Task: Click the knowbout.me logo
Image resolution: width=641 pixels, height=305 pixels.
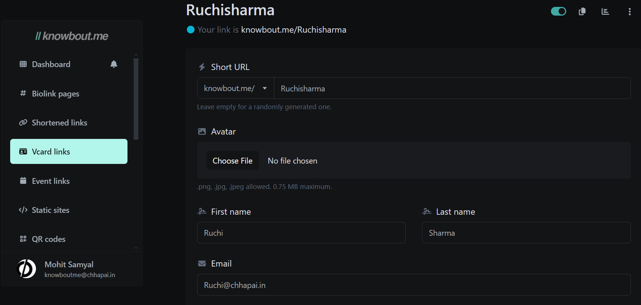Action: click(x=72, y=36)
